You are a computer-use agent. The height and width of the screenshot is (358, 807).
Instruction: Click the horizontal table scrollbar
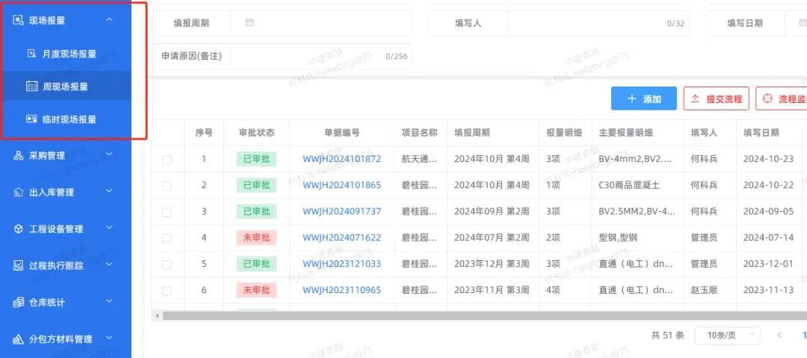pyautogui.click(x=483, y=315)
